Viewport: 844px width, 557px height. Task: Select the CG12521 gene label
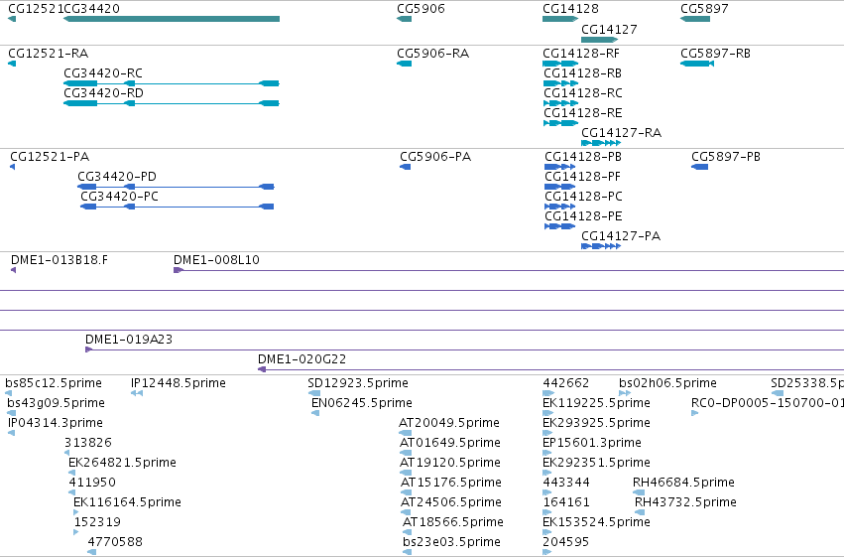pos(36,9)
